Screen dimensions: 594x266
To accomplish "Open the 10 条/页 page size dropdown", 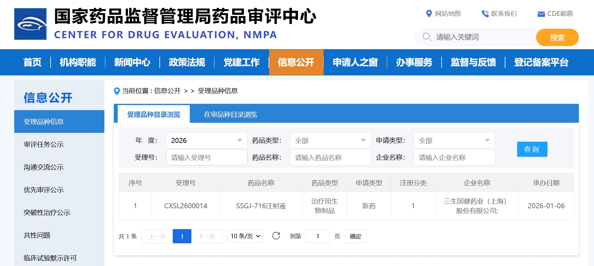I will [x=244, y=236].
